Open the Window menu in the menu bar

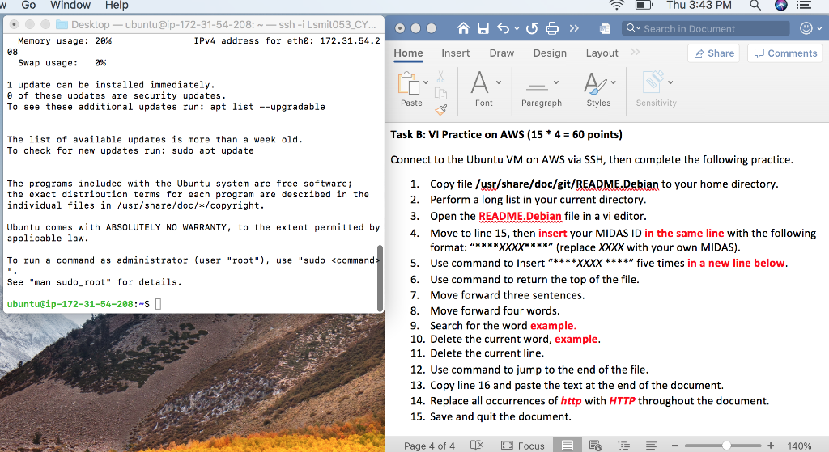coord(70,6)
